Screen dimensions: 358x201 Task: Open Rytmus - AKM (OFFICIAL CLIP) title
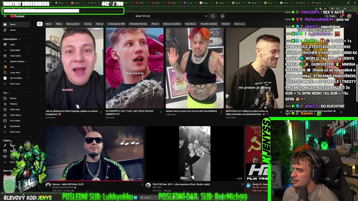click(68, 184)
